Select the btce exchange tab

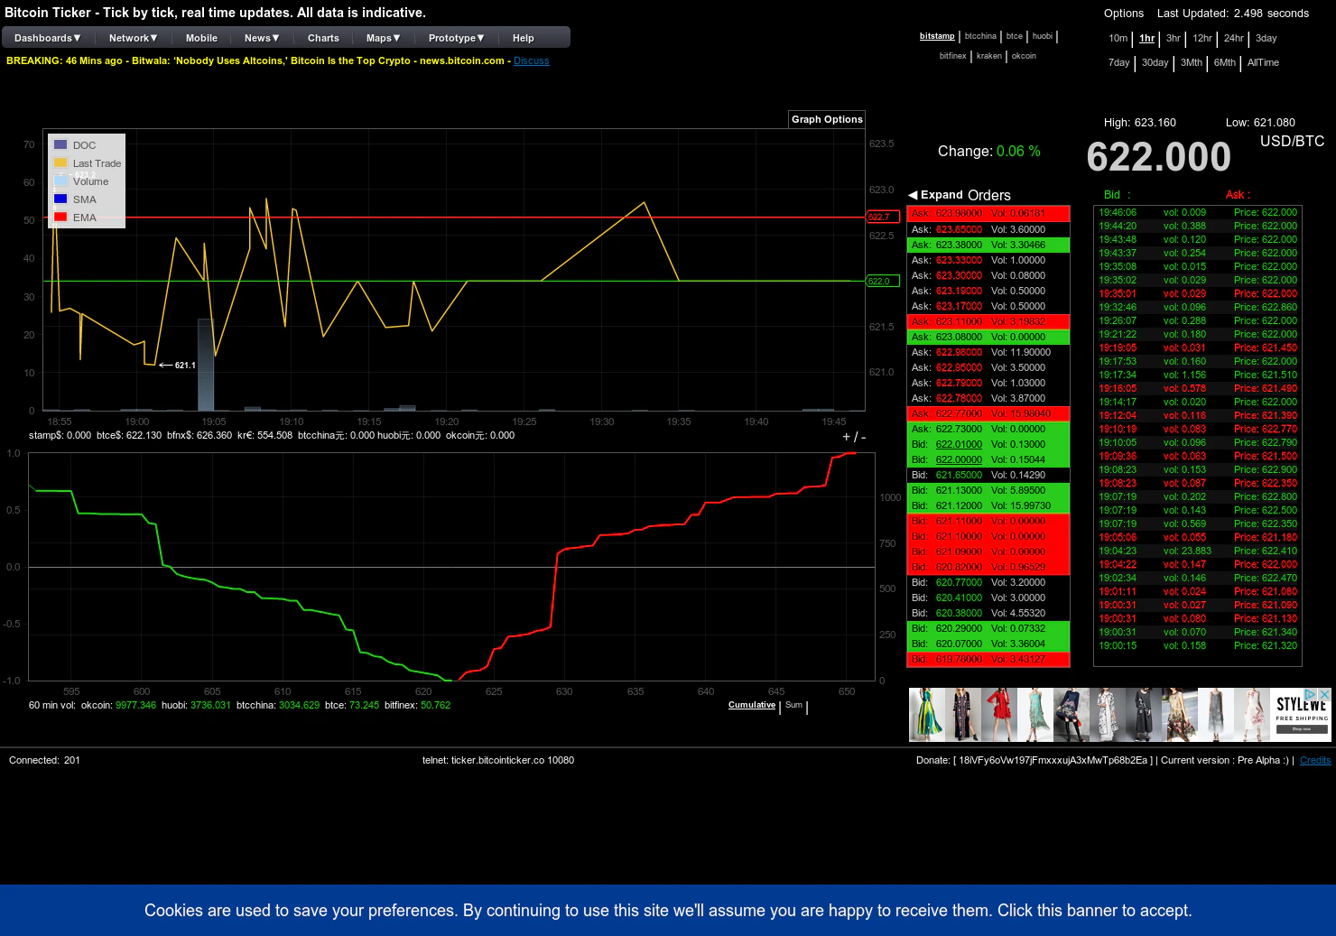[1014, 36]
